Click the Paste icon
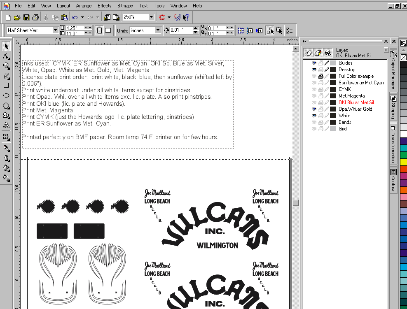 click(x=64, y=17)
